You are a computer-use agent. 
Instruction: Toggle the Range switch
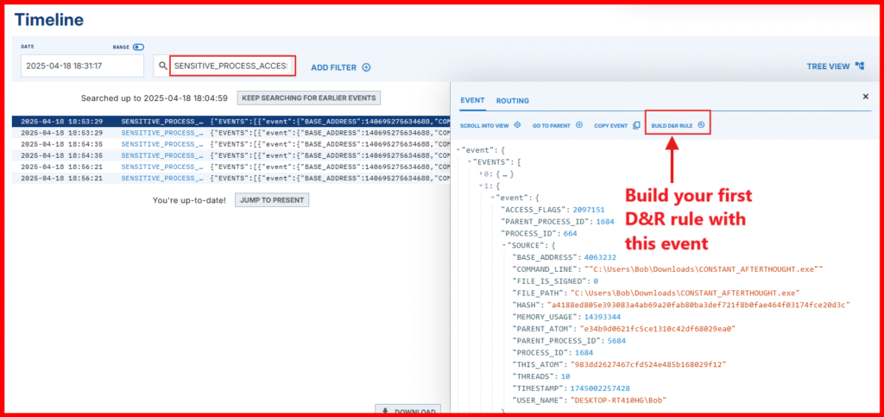coord(138,47)
